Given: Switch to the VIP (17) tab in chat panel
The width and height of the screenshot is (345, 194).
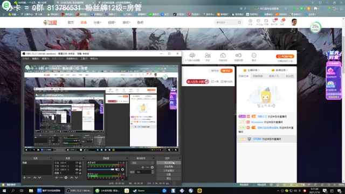Looking at the screenshot, I should pos(274,76).
